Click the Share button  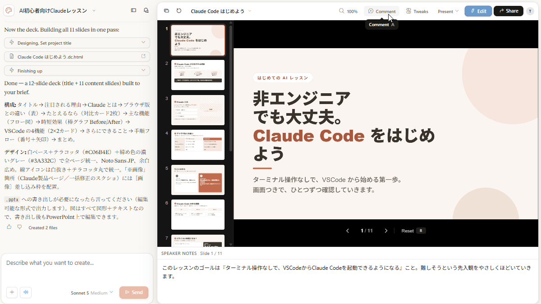[509, 11]
